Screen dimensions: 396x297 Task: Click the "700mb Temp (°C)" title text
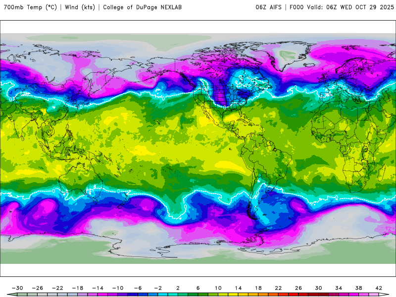[30, 7]
